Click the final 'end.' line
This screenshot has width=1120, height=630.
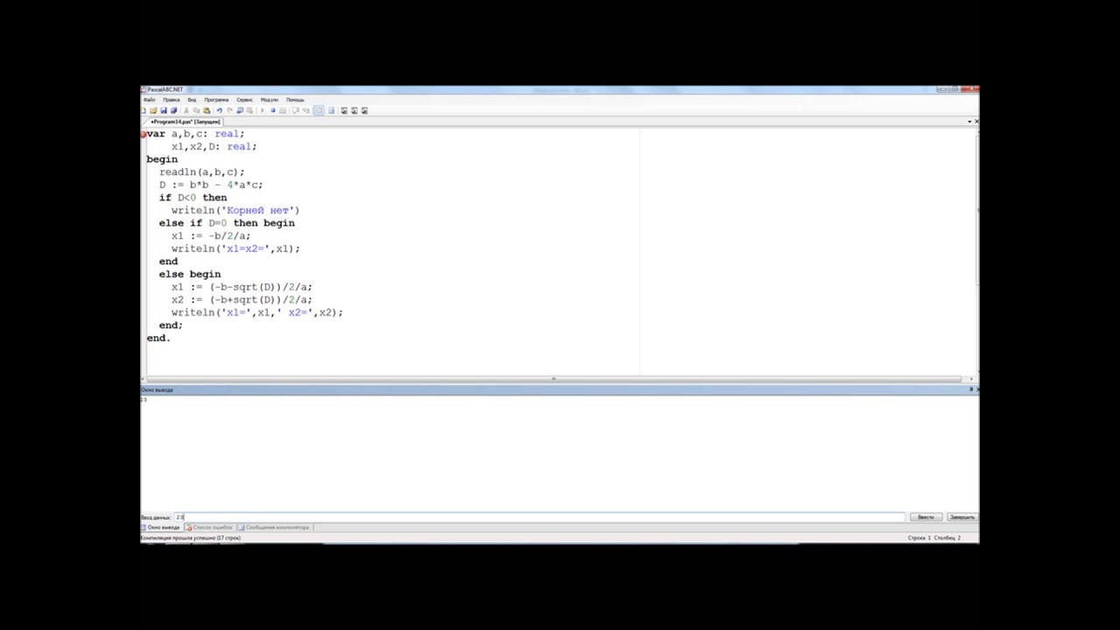[x=158, y=338]
